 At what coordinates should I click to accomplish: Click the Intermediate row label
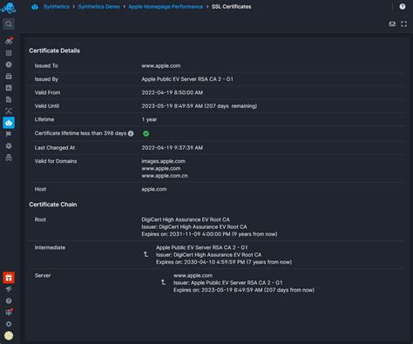(50, 247)
